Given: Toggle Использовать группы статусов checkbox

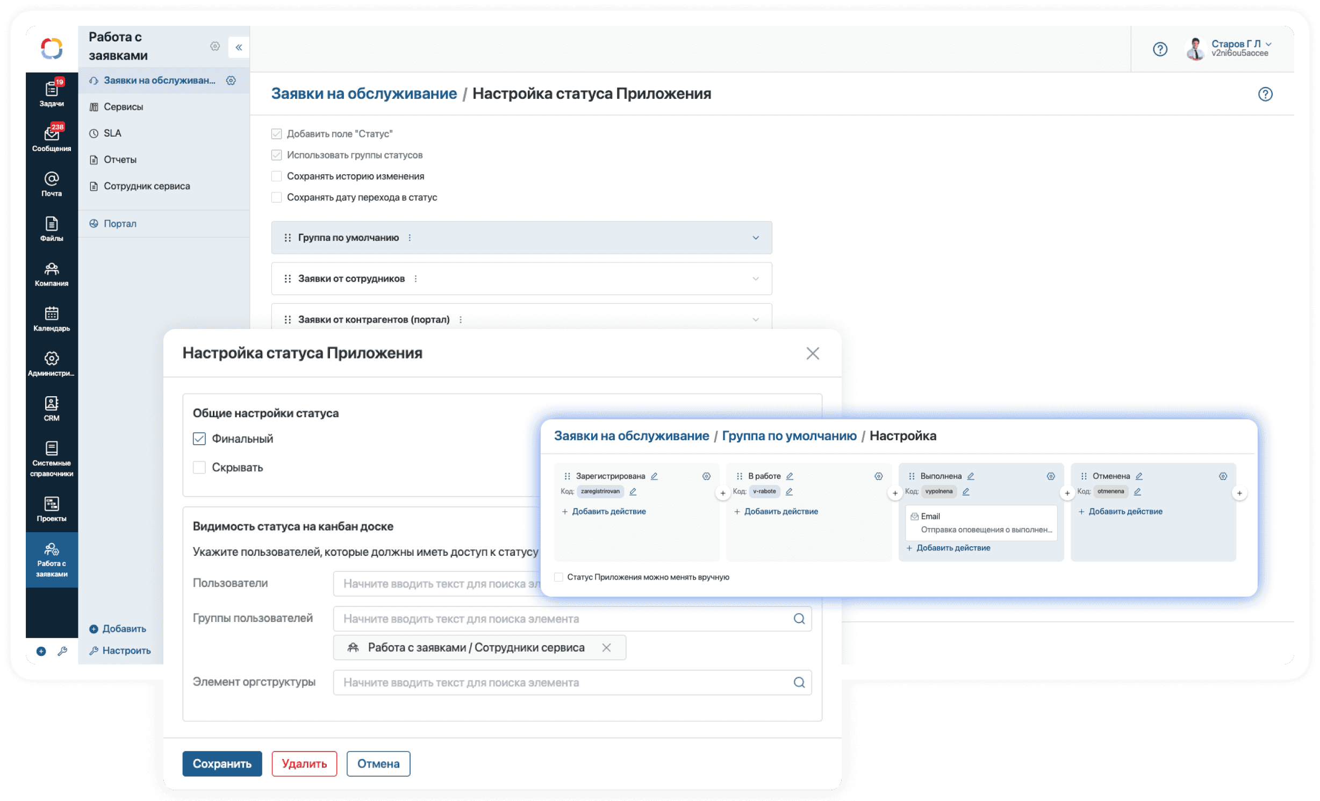Looking at the screenshot, I should pyautogui.click(x=277, y=155).
